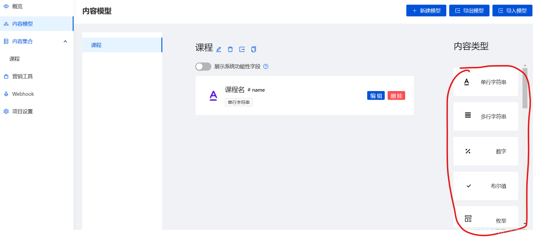The width and height of the screenshot is (533, 237).
Task: Add a 单行字符串 content type
Action: click(486, 82)
